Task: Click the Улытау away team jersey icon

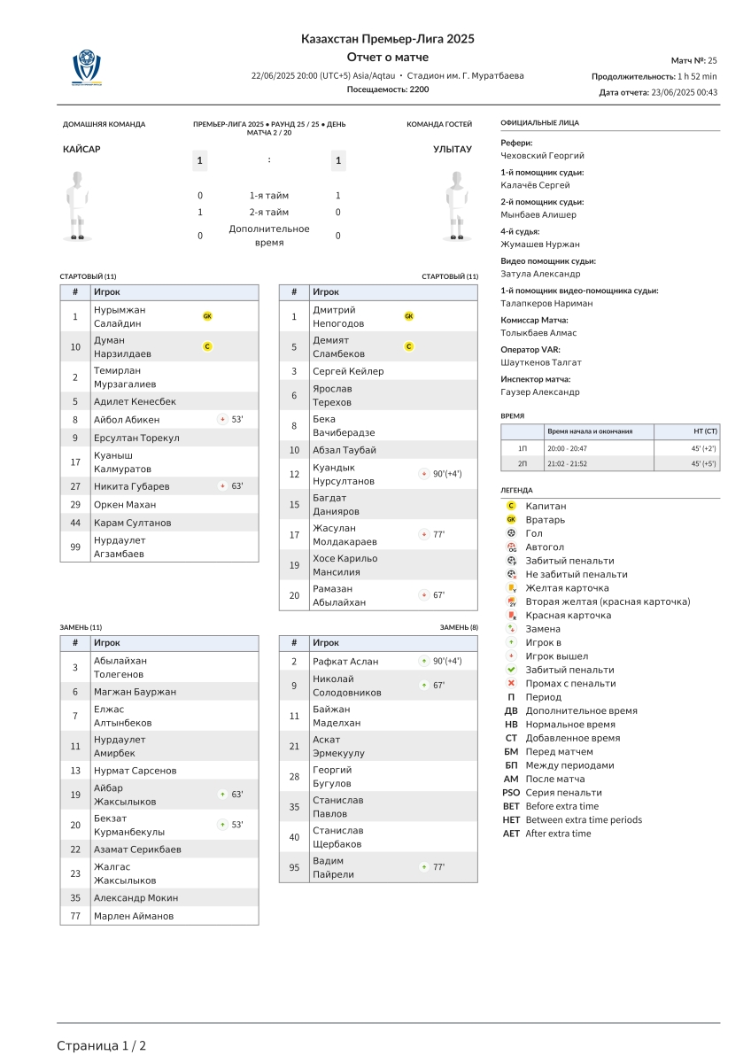Action: tap(456, 206)
